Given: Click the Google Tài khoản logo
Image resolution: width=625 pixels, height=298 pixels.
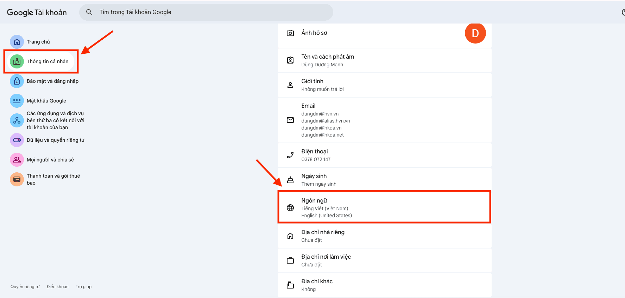Looking at the screenshot, I should (37, 12).
